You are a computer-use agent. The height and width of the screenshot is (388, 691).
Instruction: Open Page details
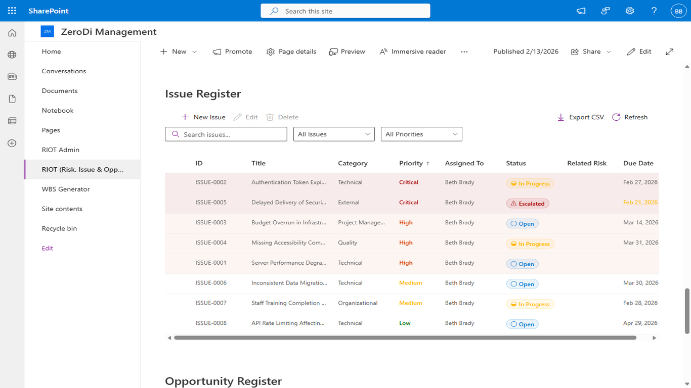[291, 51]
